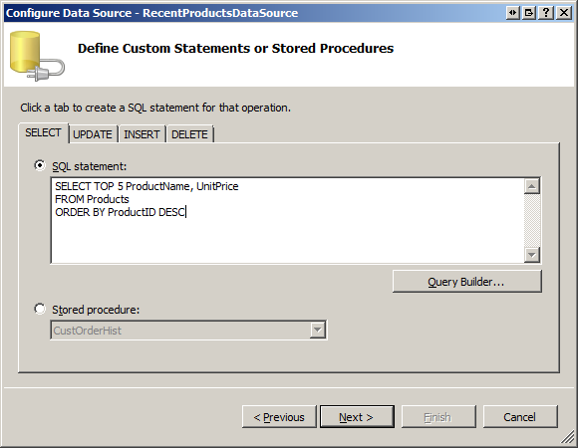Viewport: 578px width, 448px height.
Task: Switch to the UPDATE tab
Action: click(x=93, y=134)
